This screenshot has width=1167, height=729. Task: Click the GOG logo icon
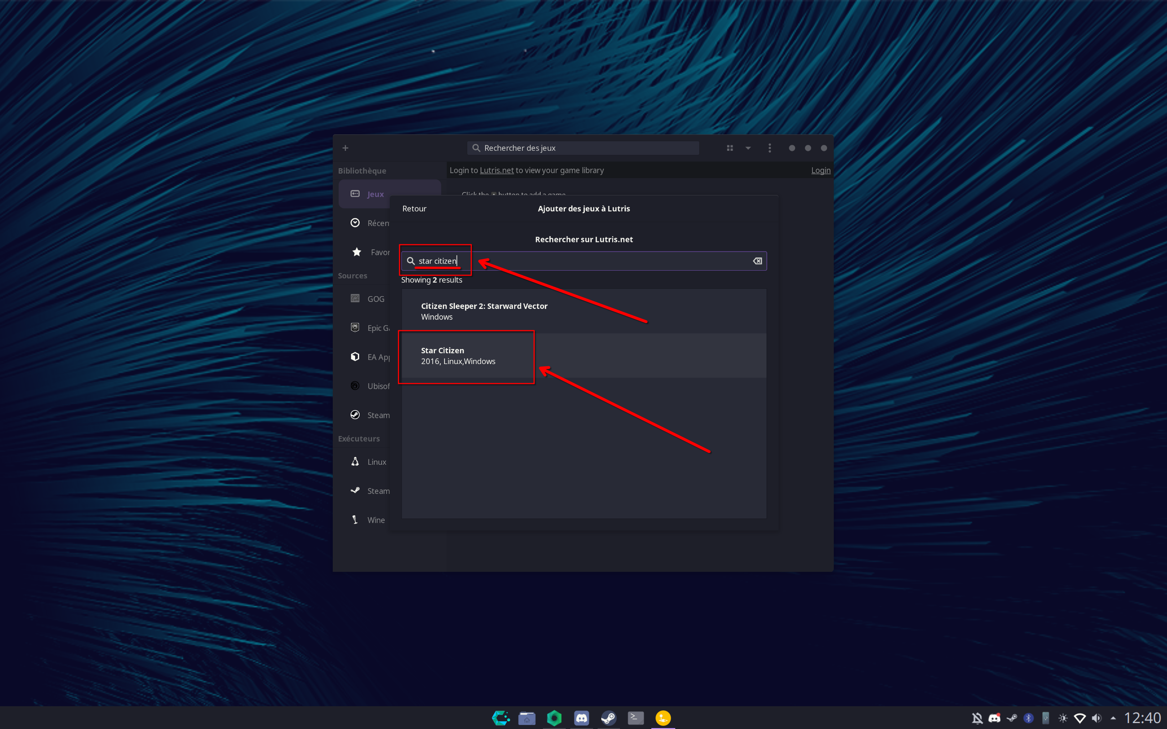pos(355,298)
